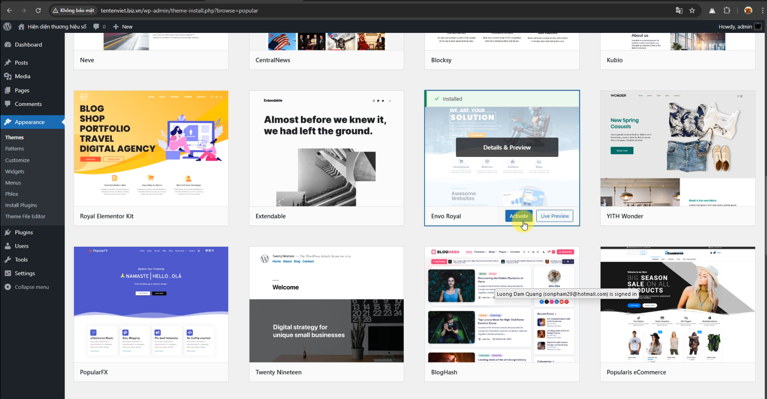Click Live Preview for Envo Royal

555,216
